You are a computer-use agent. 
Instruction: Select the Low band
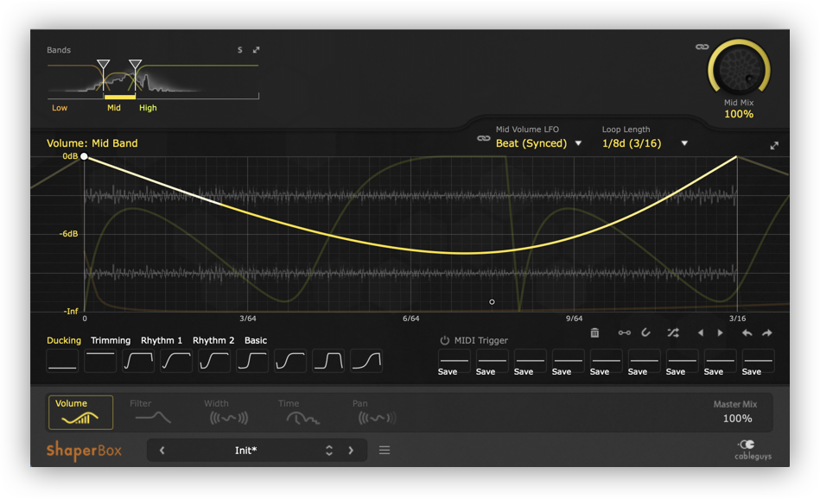pyautogui.click(x=60, y=108)
